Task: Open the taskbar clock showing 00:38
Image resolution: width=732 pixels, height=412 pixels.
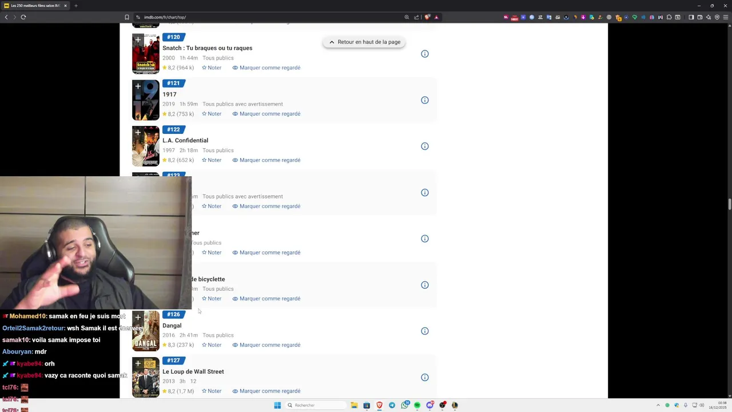Action: (x=718, y=405)
